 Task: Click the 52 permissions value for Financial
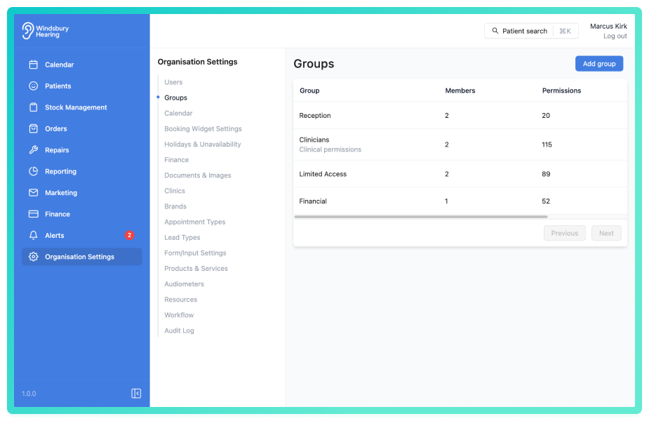pos(546,201)
